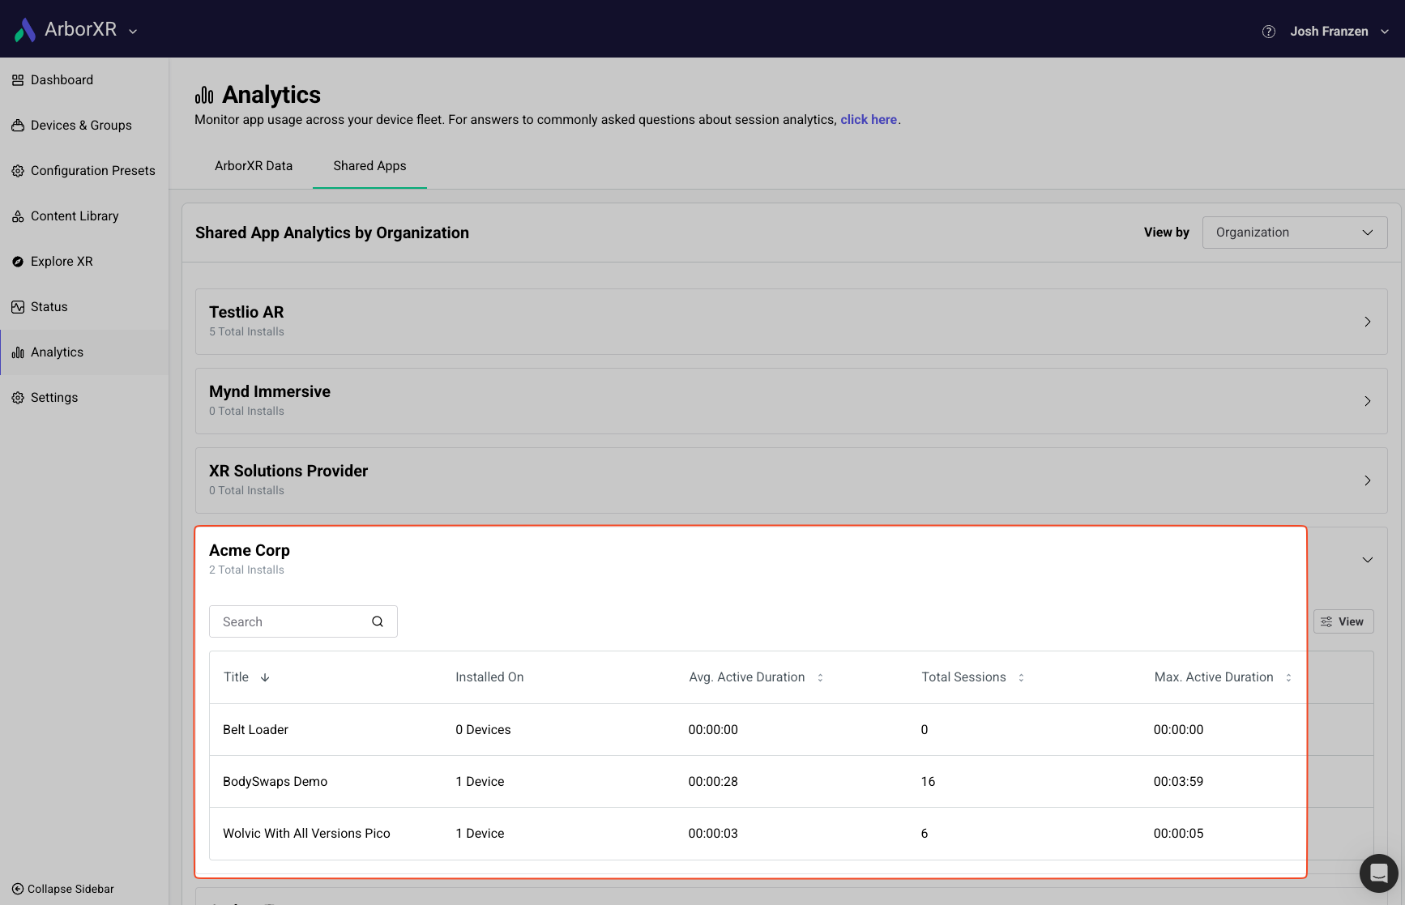This screenshot has height=905, width=1405.
Task: Click BodySwaps Demo average duration 00:00:28
Action: pos(713,782)
